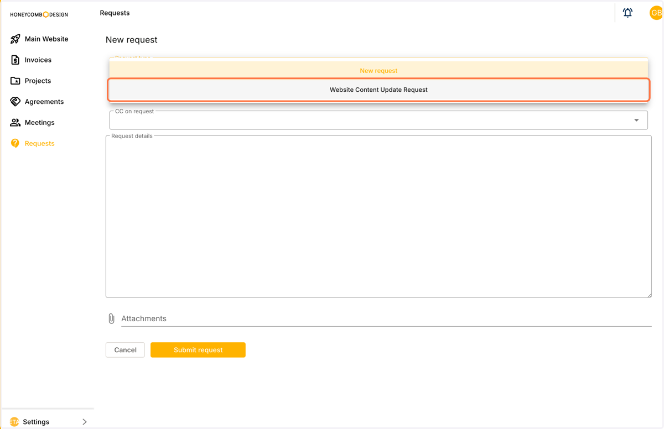This screenshot has width=664, height=429.
Task: Select Requests in the sidebar
Action: pos(40,143)
